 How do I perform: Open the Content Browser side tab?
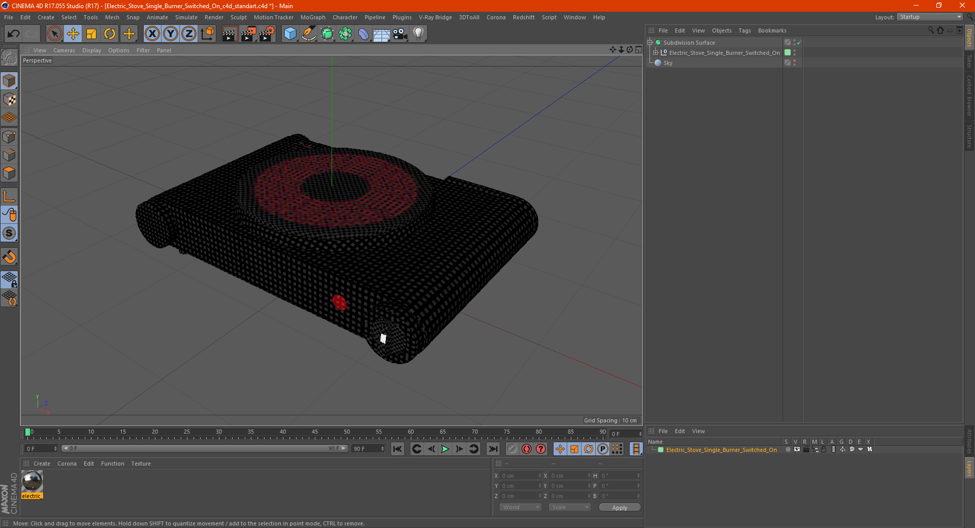[969, 95]
